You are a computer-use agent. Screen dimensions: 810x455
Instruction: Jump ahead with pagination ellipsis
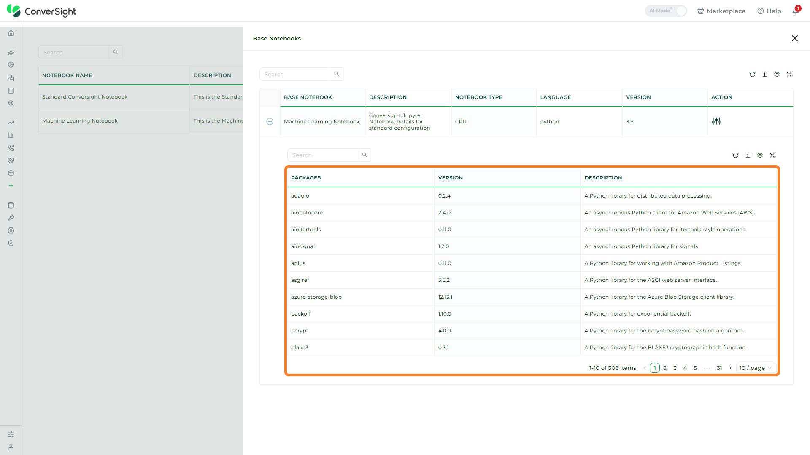(707, 368)
